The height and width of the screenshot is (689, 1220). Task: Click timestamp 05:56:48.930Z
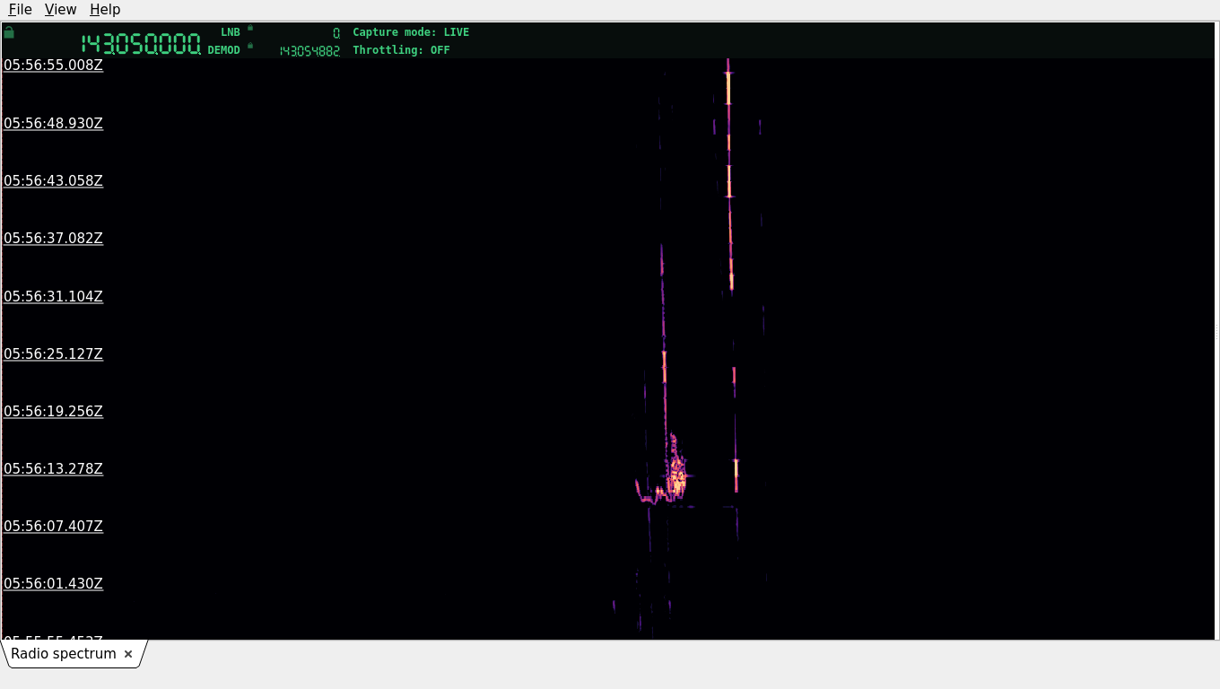(x=54, y=123)
